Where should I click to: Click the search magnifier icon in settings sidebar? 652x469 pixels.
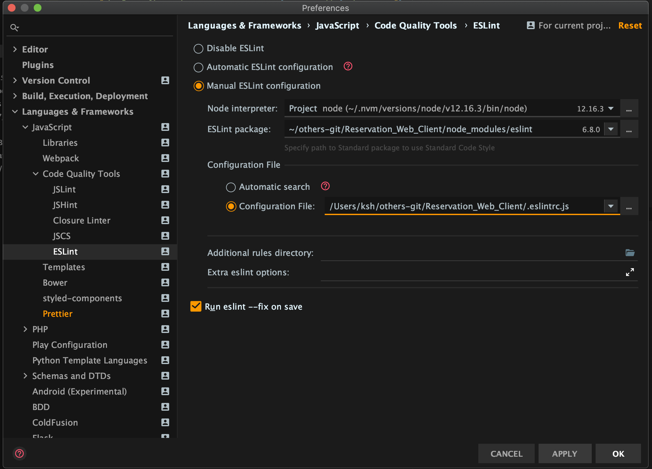[x=14, y=28]
